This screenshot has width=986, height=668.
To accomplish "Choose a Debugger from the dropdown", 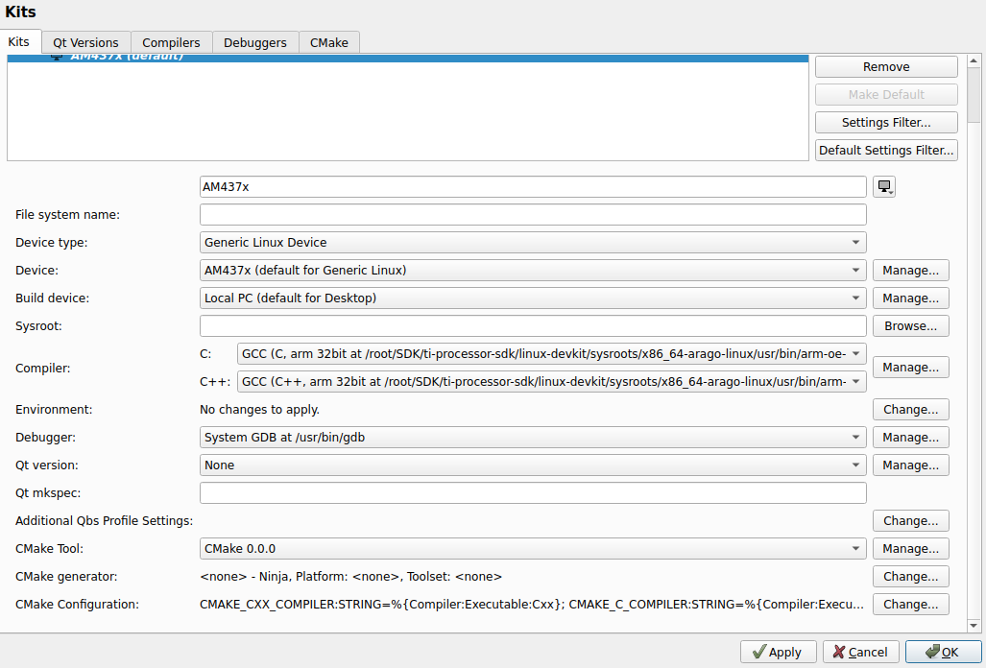I will point(533,438).
